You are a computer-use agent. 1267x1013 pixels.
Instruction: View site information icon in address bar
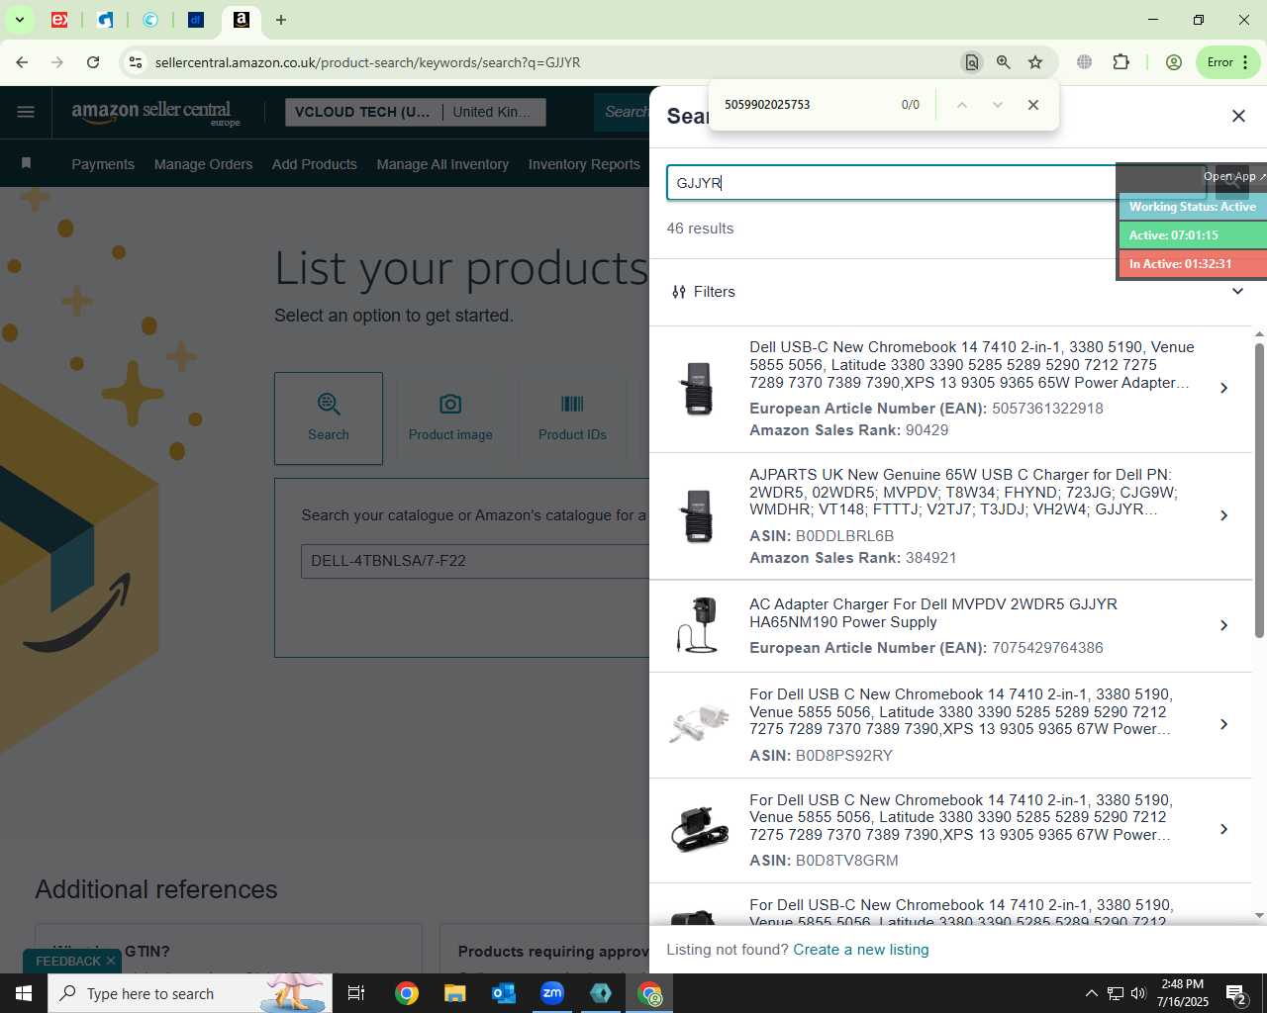[x=136, y=62]
